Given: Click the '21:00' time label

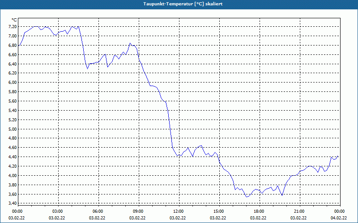Looking at the screenshot, I should coord(299,211).
